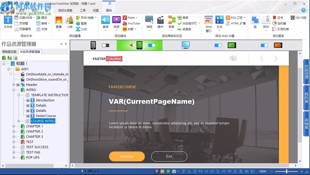Add a Timer (定时器)
310x175 pixels.
tap(279, 23)
